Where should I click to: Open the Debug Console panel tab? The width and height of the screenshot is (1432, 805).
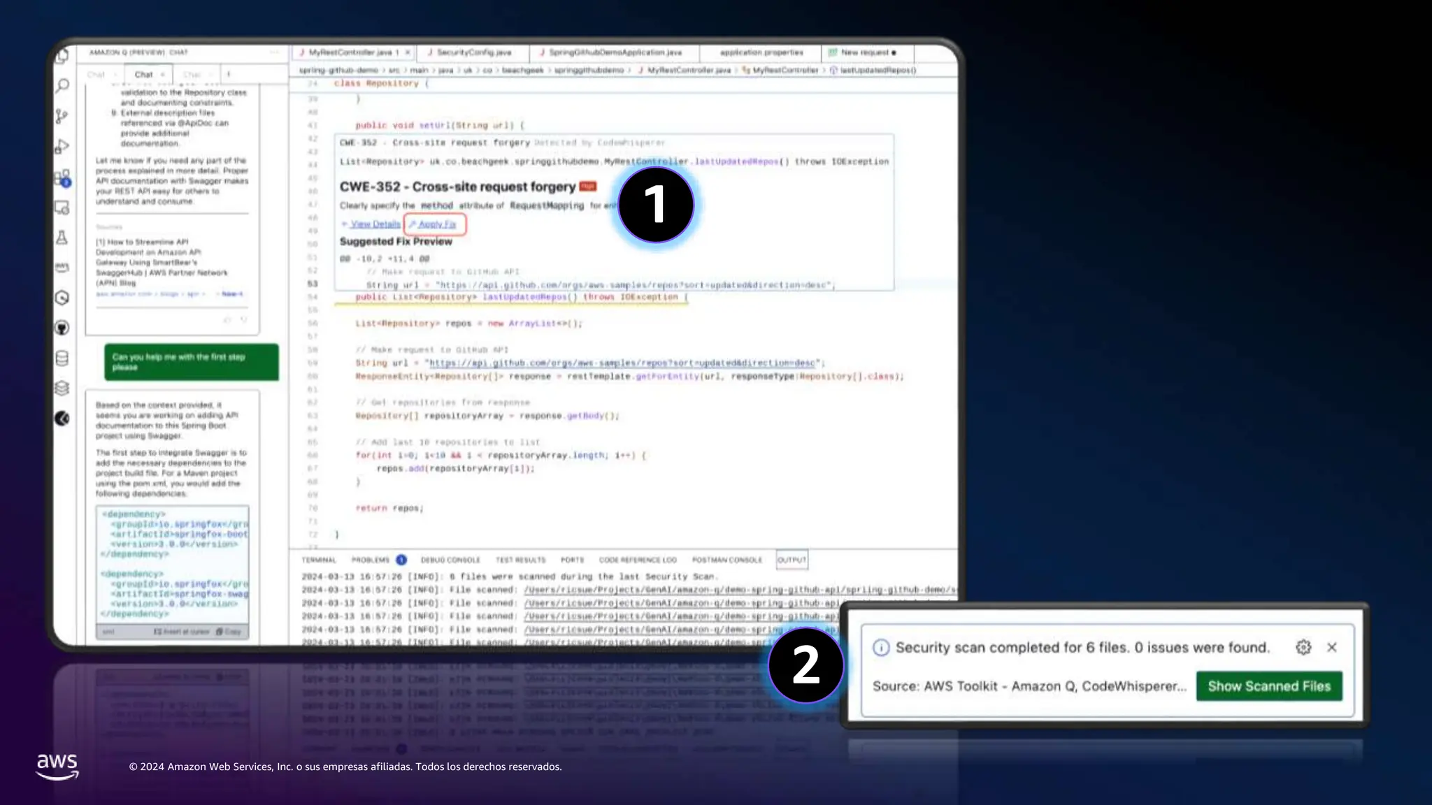450,560
